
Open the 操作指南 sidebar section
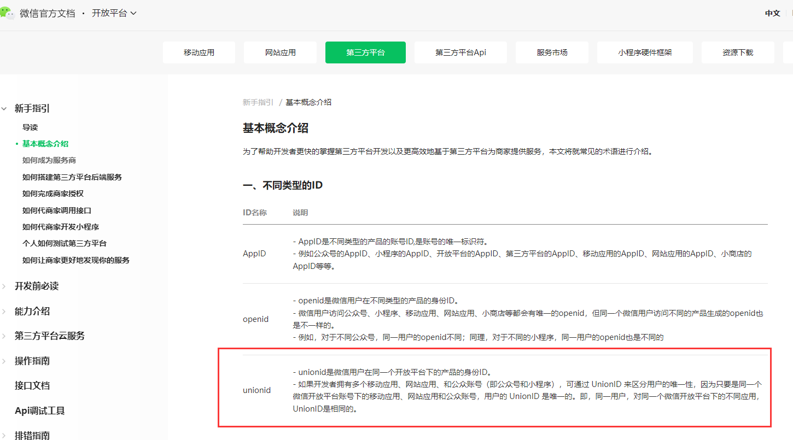32,361
